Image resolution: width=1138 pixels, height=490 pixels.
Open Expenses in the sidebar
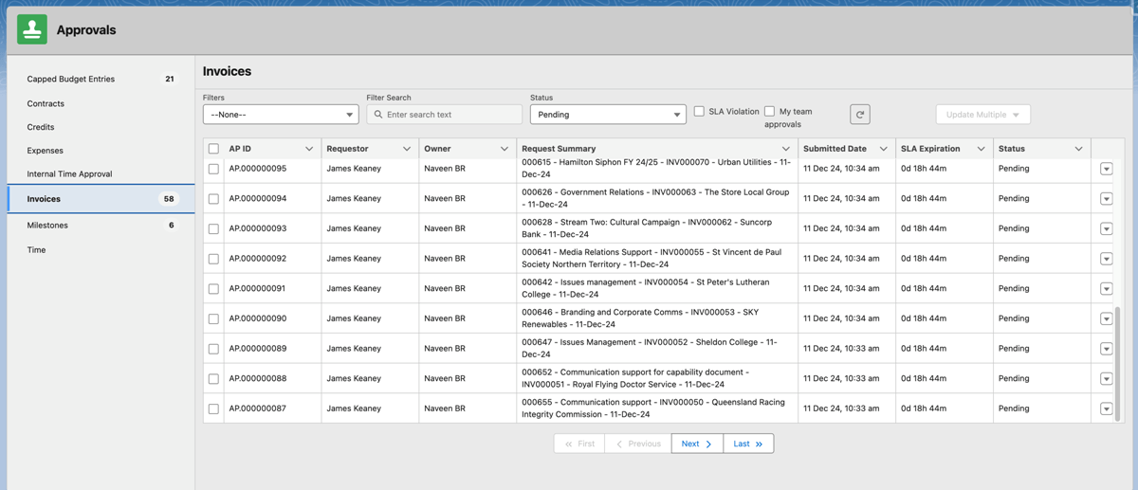click(x=101, y=151)
